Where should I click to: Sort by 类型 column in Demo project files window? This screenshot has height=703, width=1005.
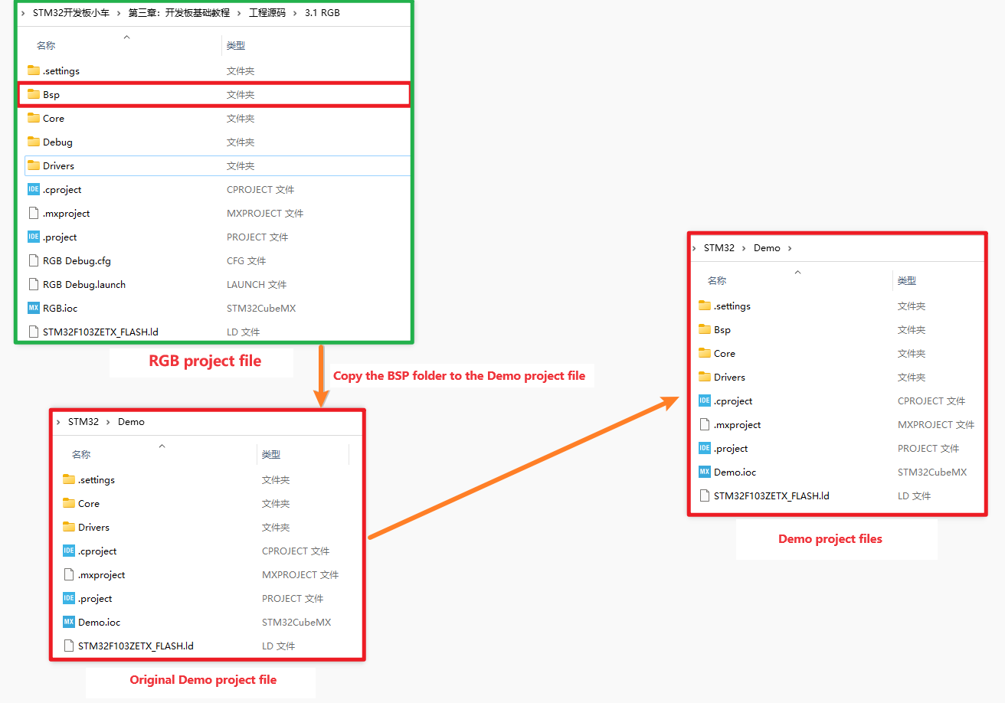pos(907,280)
